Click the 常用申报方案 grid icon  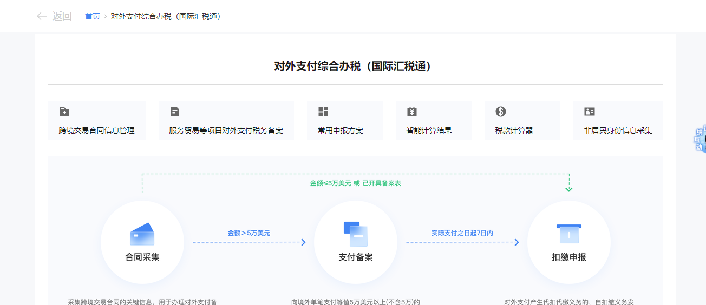[323, 111]
